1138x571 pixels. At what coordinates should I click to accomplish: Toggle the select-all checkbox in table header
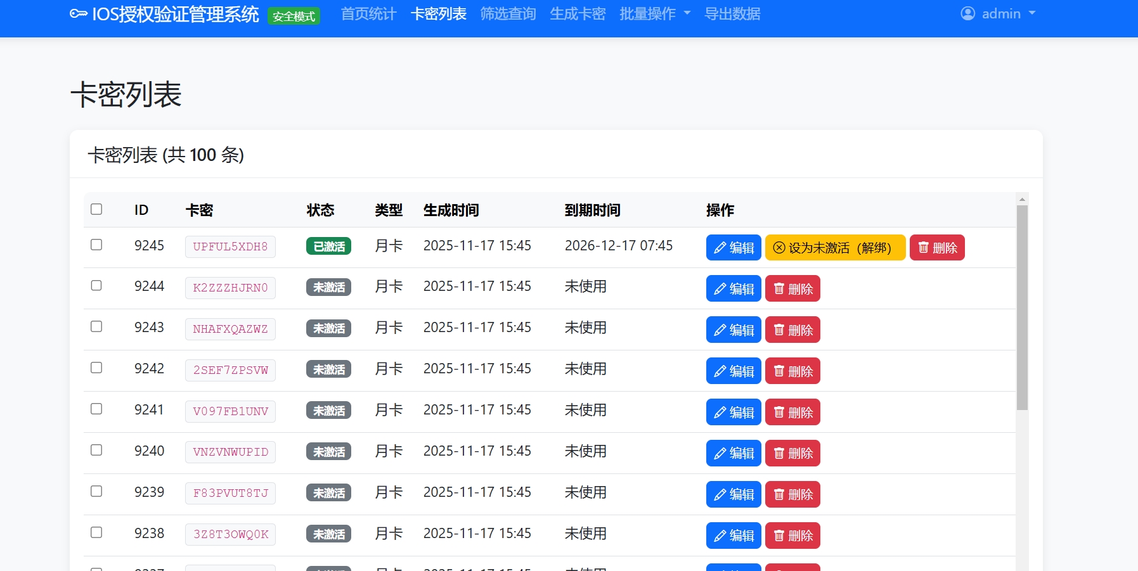pos(96,209)
